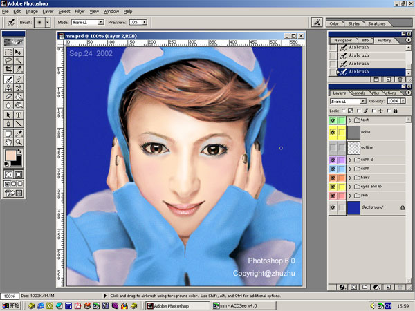The image size is (415, 311).
Task: Select the History Brush tool
Action: 18,88
